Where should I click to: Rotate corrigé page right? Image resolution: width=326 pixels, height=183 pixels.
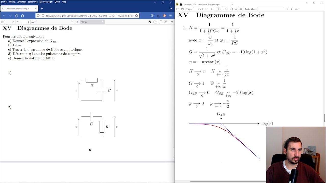tap(232, 9)
